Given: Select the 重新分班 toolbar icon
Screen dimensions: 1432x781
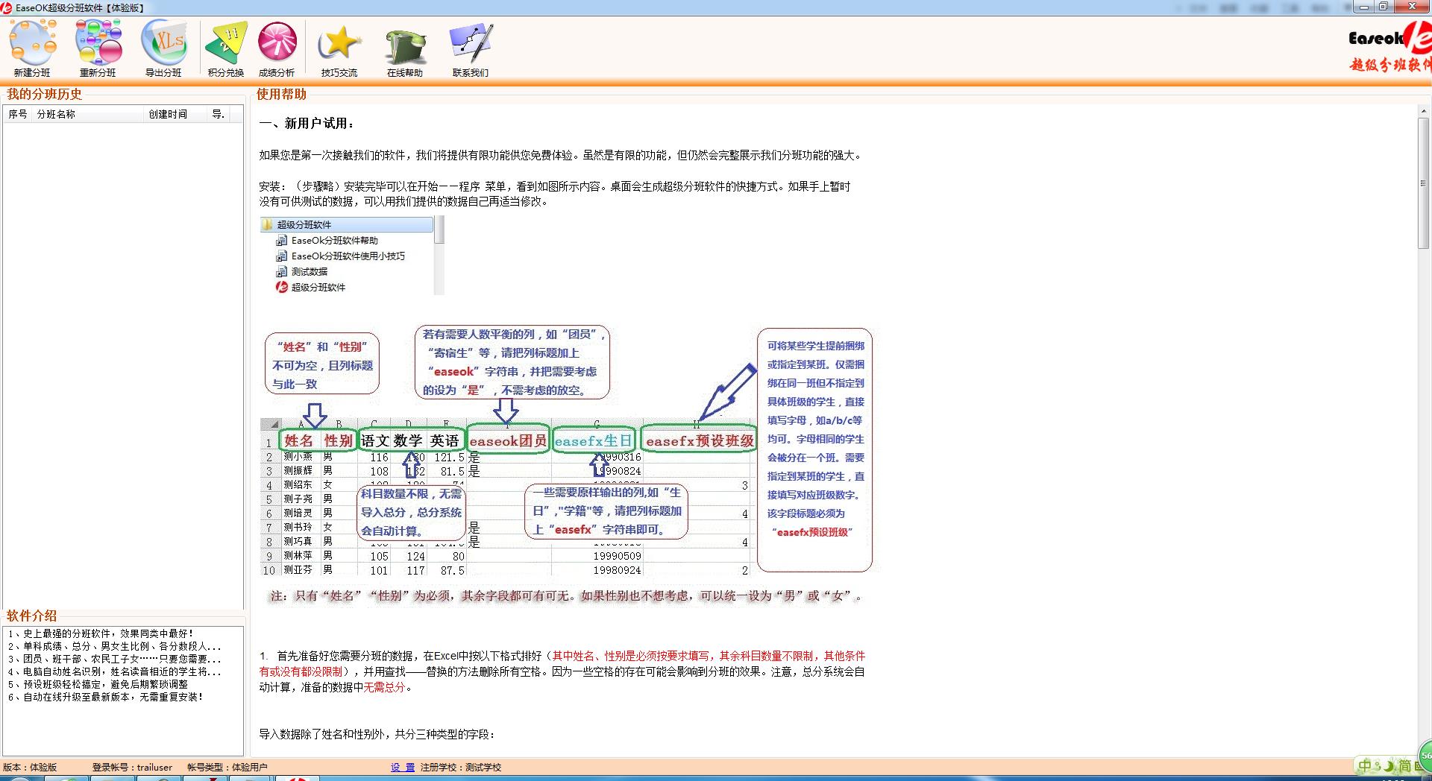Looking at the screenshot, I should pos(98,48).
